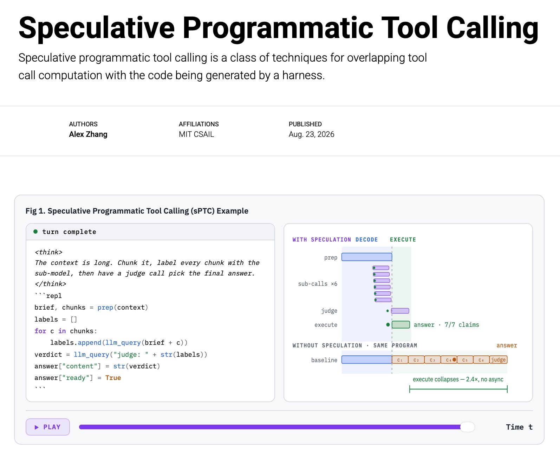Screen dimensions: 560x456
Task: Click the purple bar in the judge row
Action: pos(400,311)
